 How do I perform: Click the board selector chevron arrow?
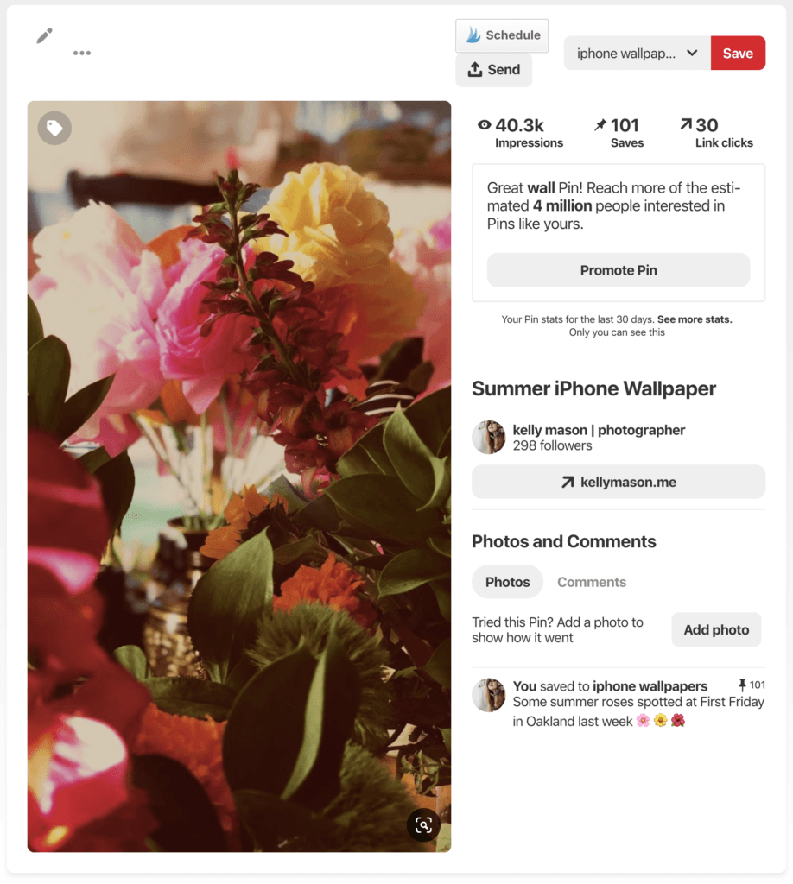[x=692, y=53]
